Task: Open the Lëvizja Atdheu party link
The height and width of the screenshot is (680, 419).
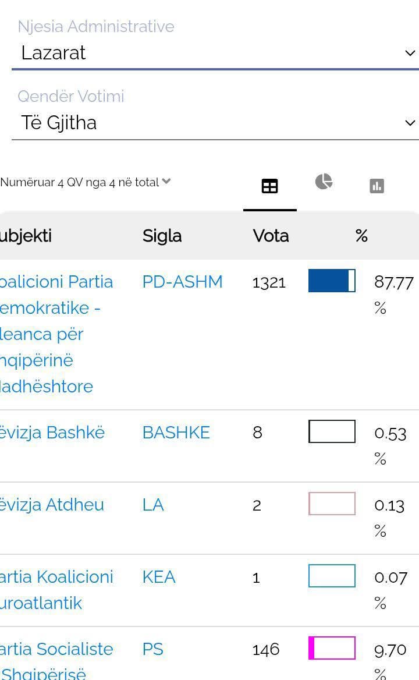Action: coord(52,505)
